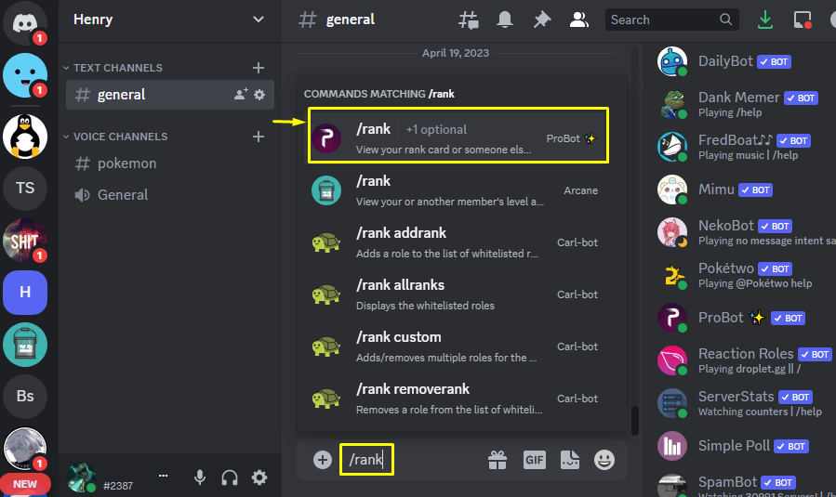This screenshot has width=836, height=497.
Task: Open the sticker picker
Action: click(x=569, y=460)
